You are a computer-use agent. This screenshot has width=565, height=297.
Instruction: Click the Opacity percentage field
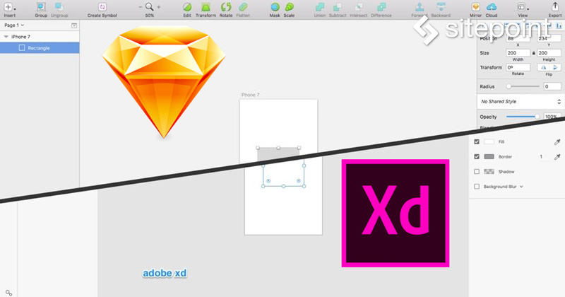552,117
